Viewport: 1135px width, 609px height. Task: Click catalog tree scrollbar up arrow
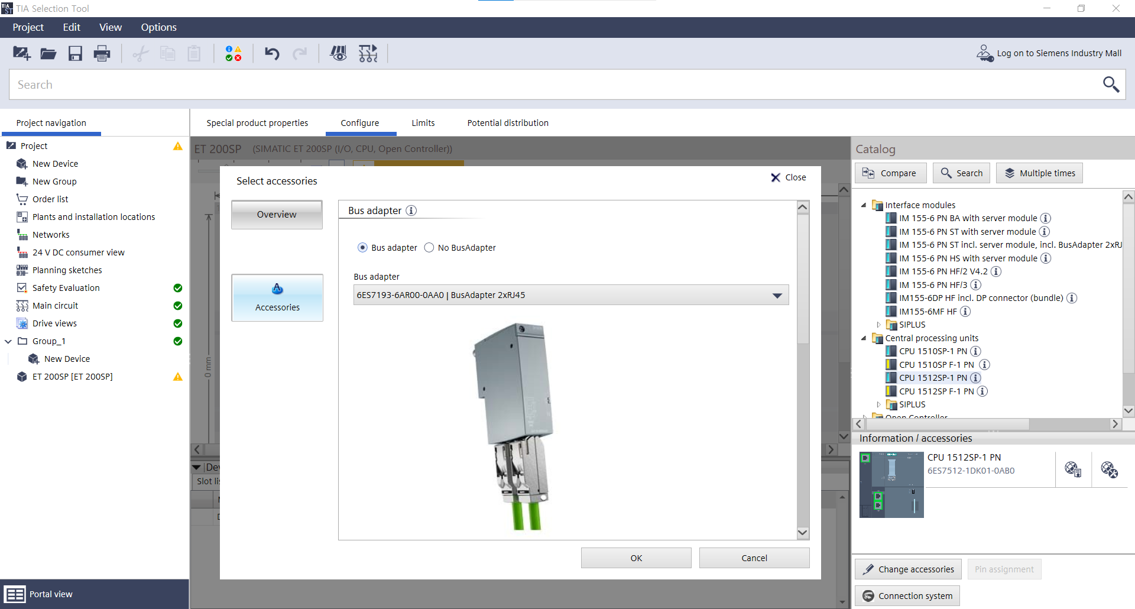(x=1128, y=197)
